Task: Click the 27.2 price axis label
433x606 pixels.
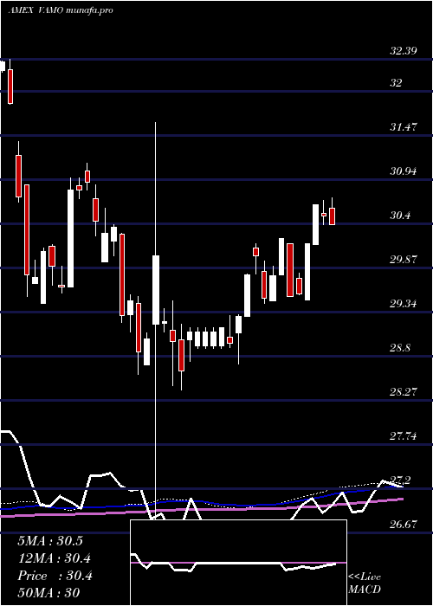Action: pyautogui.click(x=400, y=480)
